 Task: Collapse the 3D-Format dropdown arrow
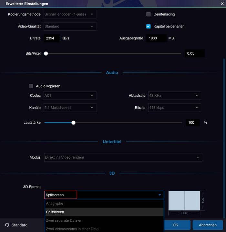coord(159,195)
